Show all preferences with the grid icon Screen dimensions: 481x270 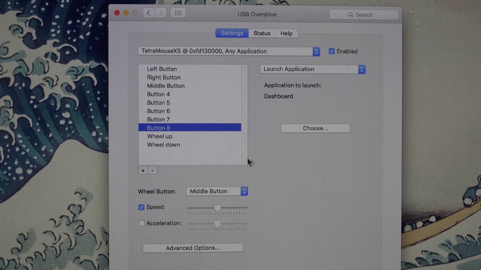pyautogui.click(x=178, y=13)
